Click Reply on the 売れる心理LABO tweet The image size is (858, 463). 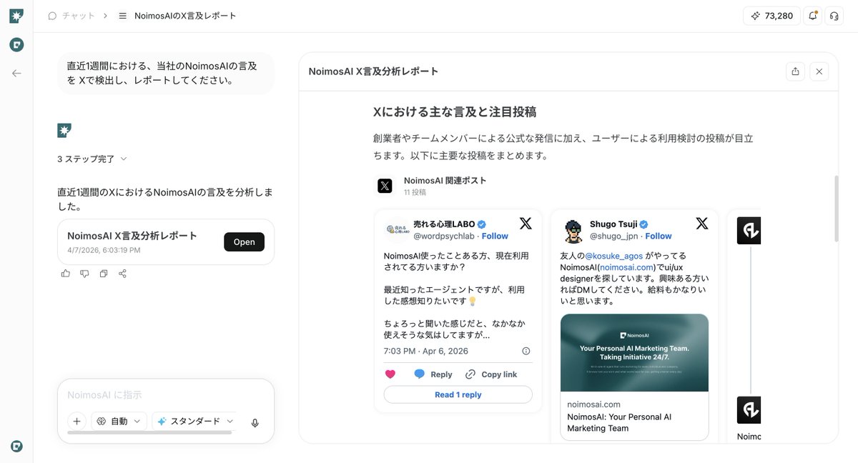coord(433,374)
